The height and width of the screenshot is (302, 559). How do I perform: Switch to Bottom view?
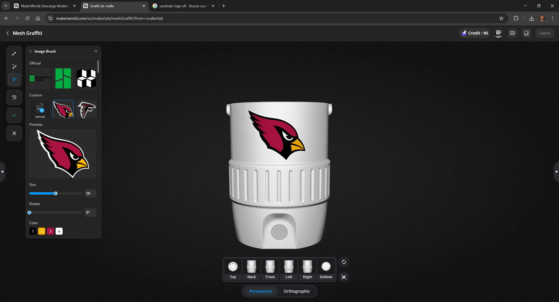tap(326, 269)
